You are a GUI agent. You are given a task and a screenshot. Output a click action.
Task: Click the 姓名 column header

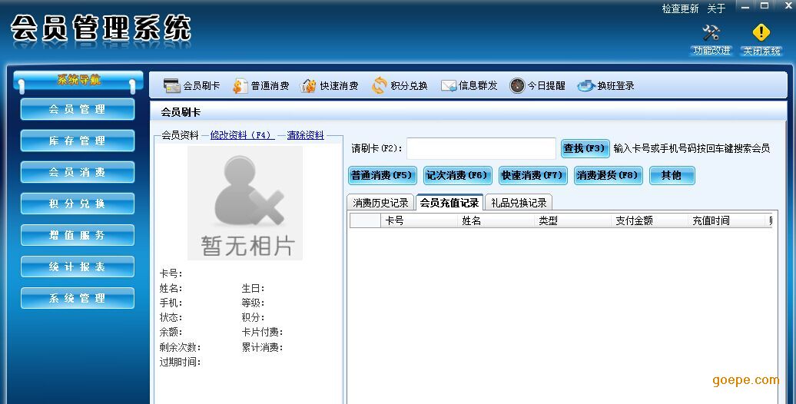tap(496, 220)
